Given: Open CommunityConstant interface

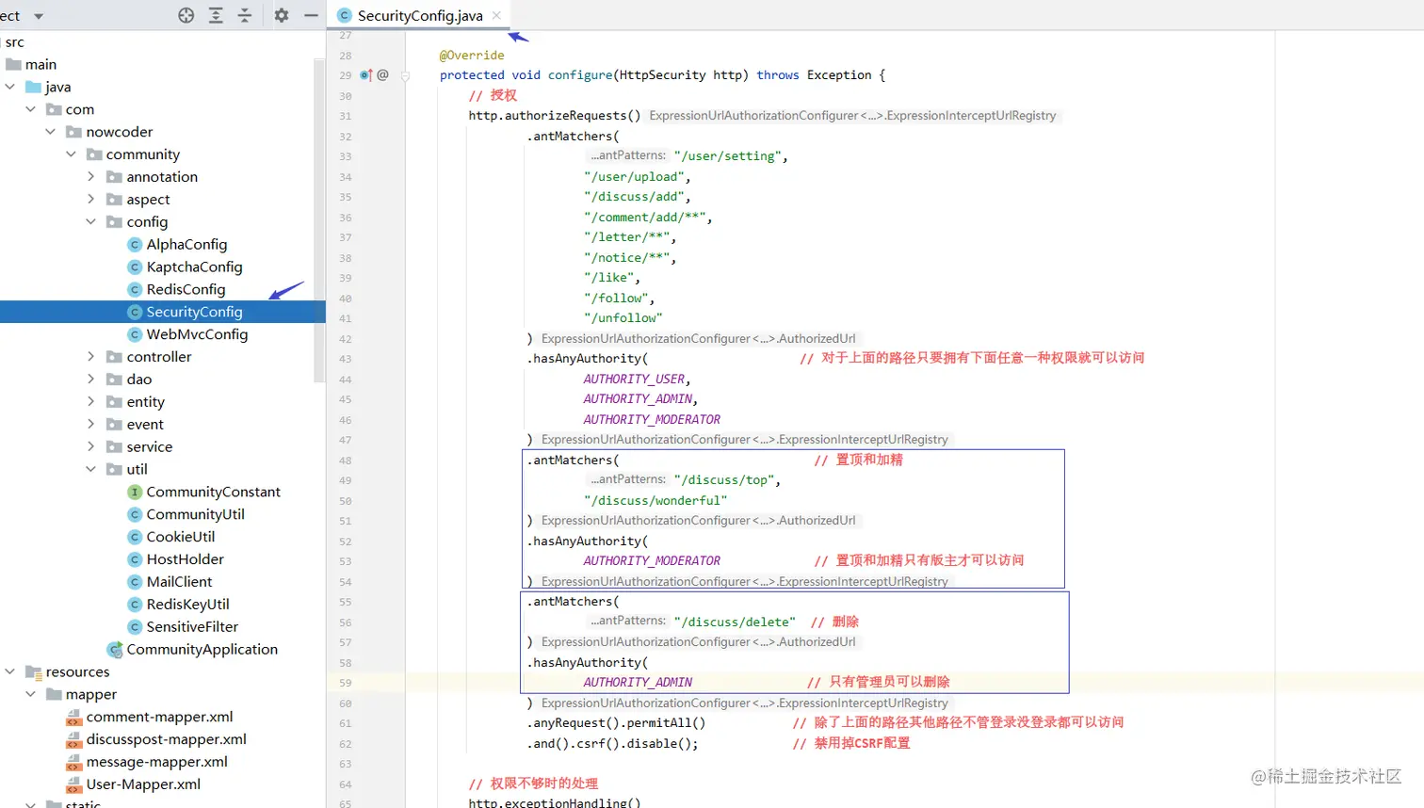Looking at the screenshot, I should [213, 492].
